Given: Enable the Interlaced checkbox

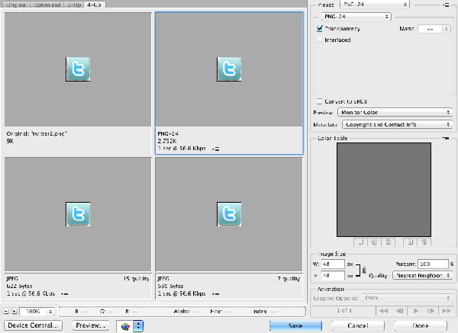Looking at the screenshot, I should point(320,40).
